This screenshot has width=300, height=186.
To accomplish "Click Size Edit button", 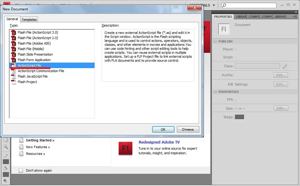I will [281, 108].
